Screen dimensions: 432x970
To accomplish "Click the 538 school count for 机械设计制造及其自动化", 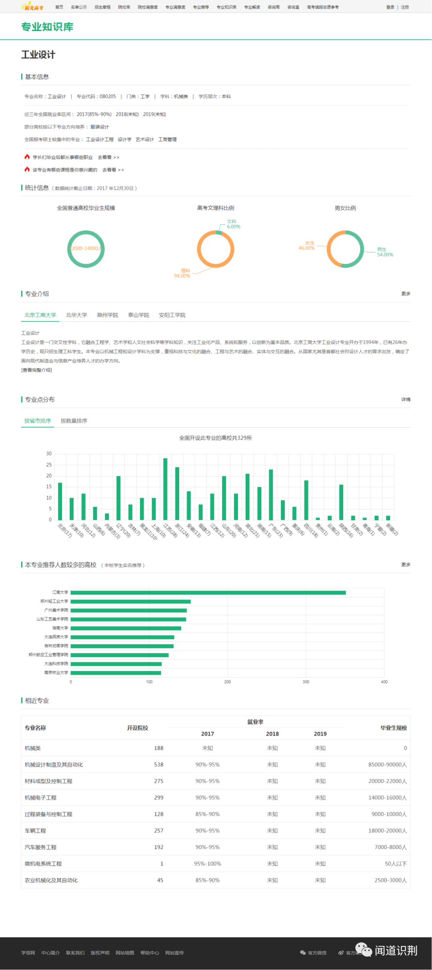I will click(159, 765).
